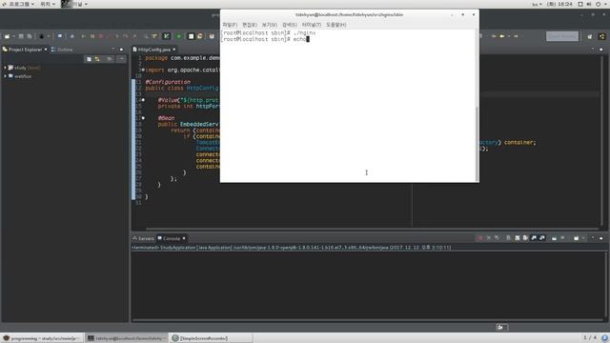Image resolution: width=610 pixels, height=343 pixels.
Task: Open the terminal's first menu (F)
Action: pos(230,25)
